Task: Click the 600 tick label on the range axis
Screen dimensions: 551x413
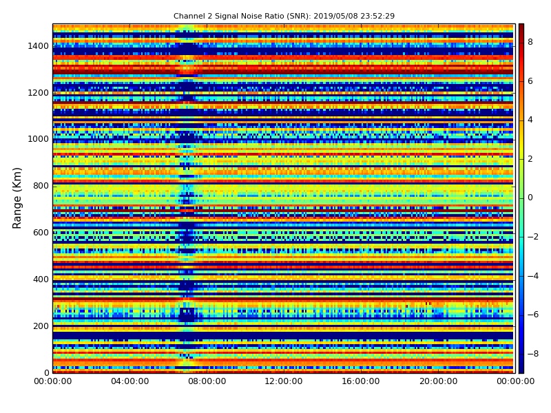Action: (x=41, y=233)
